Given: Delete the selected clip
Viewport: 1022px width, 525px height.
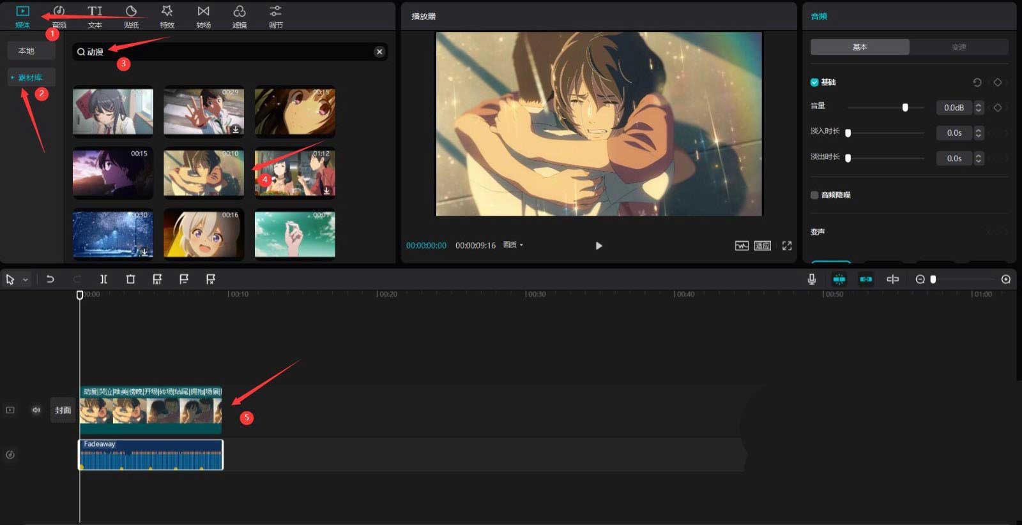Looking at the screenshot, I should pos(130,279).
